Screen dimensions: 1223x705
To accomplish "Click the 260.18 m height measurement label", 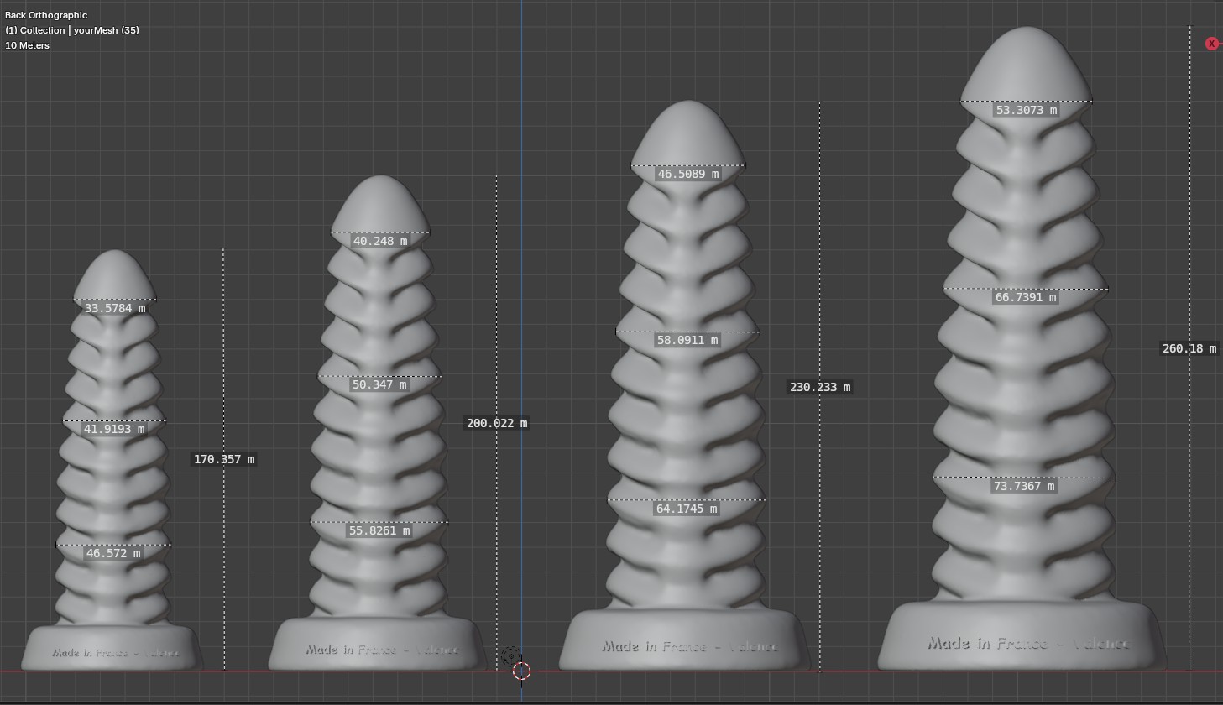I will pos(1189,348).
